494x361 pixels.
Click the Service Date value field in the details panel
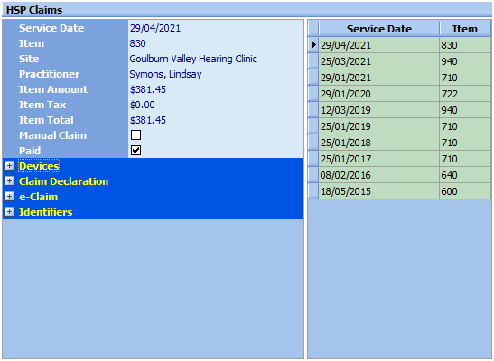click(x=216, y=28)
